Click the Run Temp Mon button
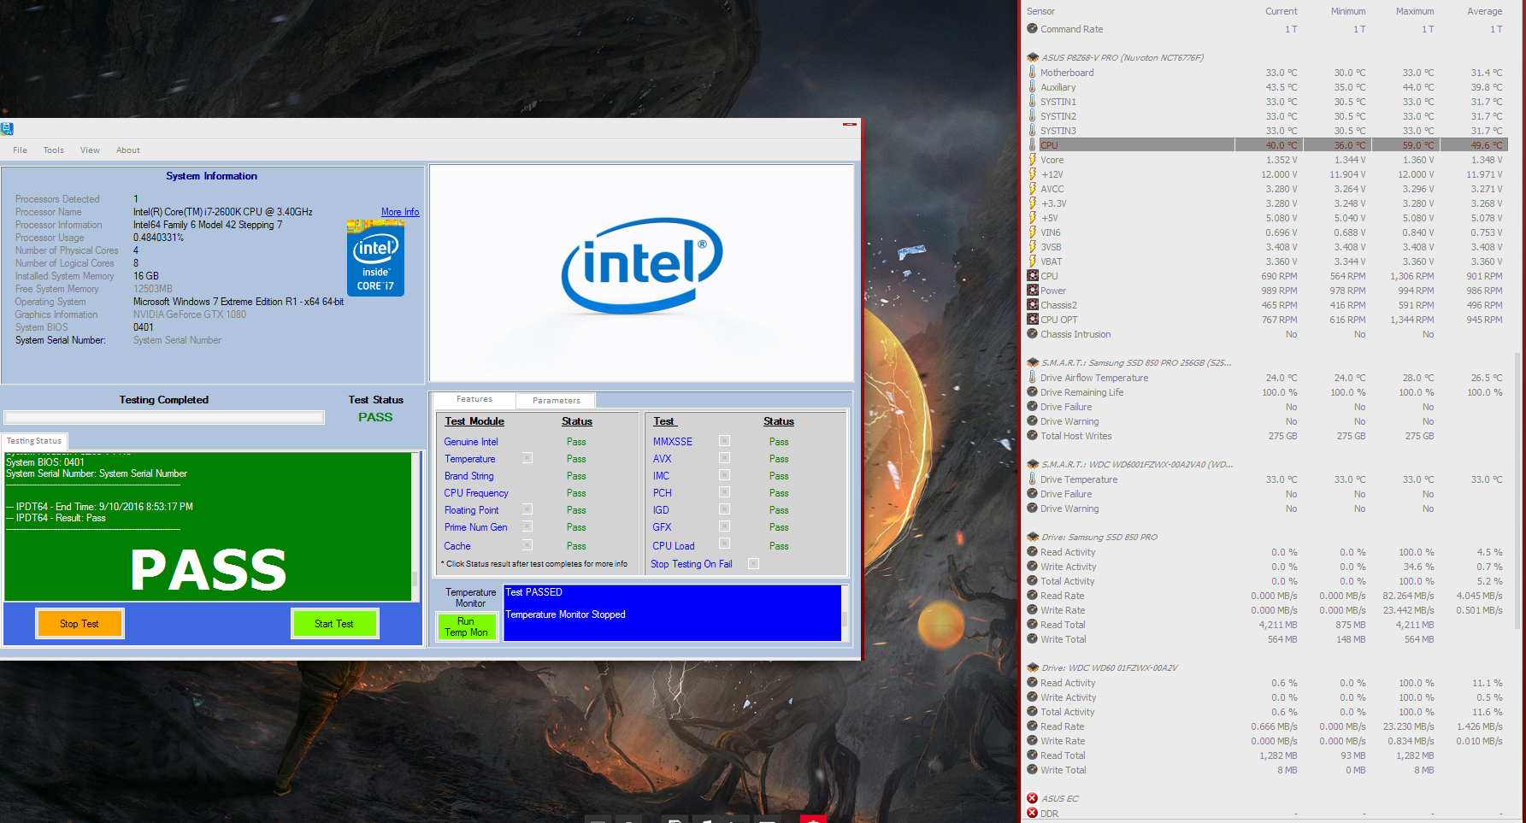The height and width of the screenshot is (823, 1526). click(466, 627)
